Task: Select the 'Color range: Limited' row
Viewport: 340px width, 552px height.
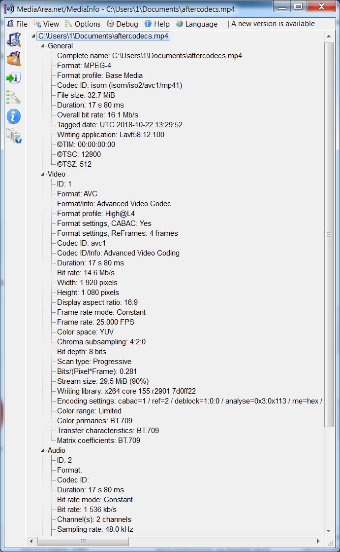Action: 89,410
